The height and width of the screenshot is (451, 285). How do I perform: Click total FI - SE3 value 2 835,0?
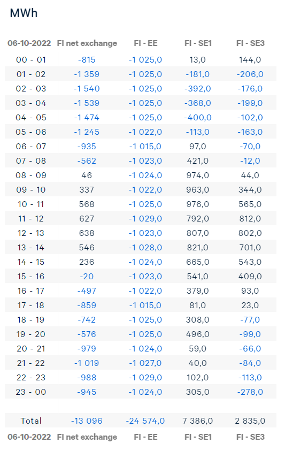250,421
